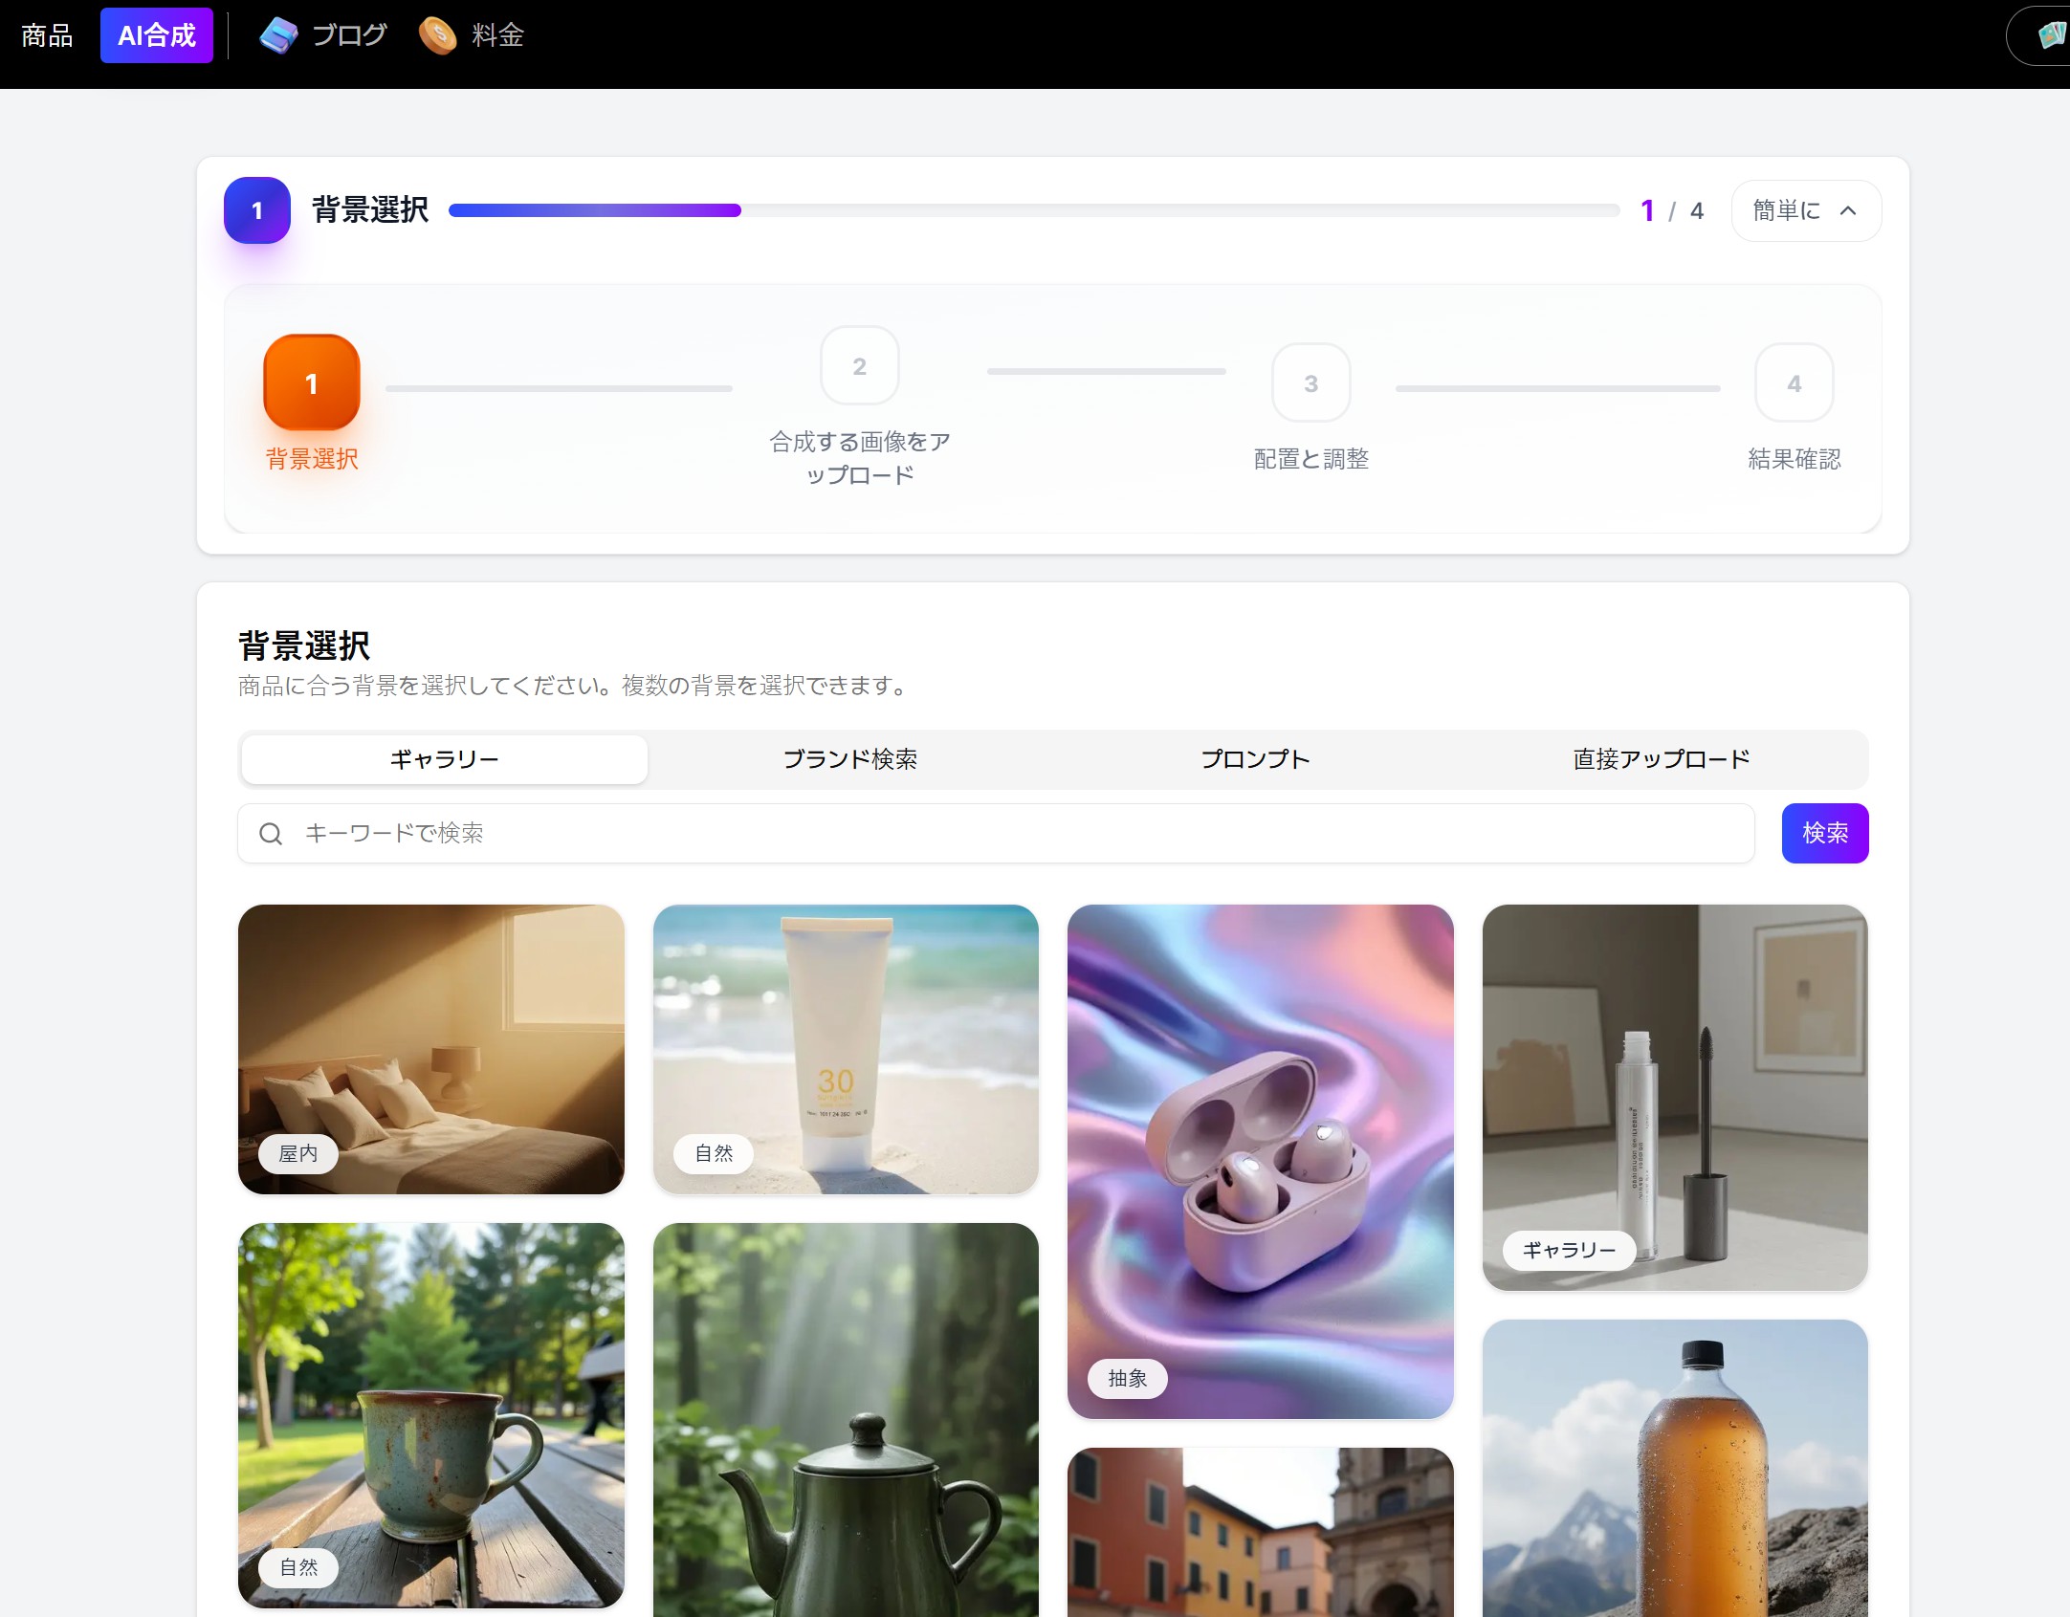Click the chevron beside 簡単に

pyautogui.click(x=1848, y=210)
